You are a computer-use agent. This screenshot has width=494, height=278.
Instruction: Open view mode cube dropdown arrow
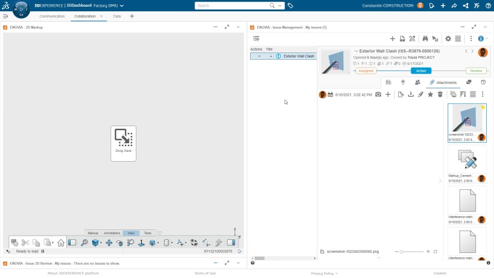pos(101,243)
